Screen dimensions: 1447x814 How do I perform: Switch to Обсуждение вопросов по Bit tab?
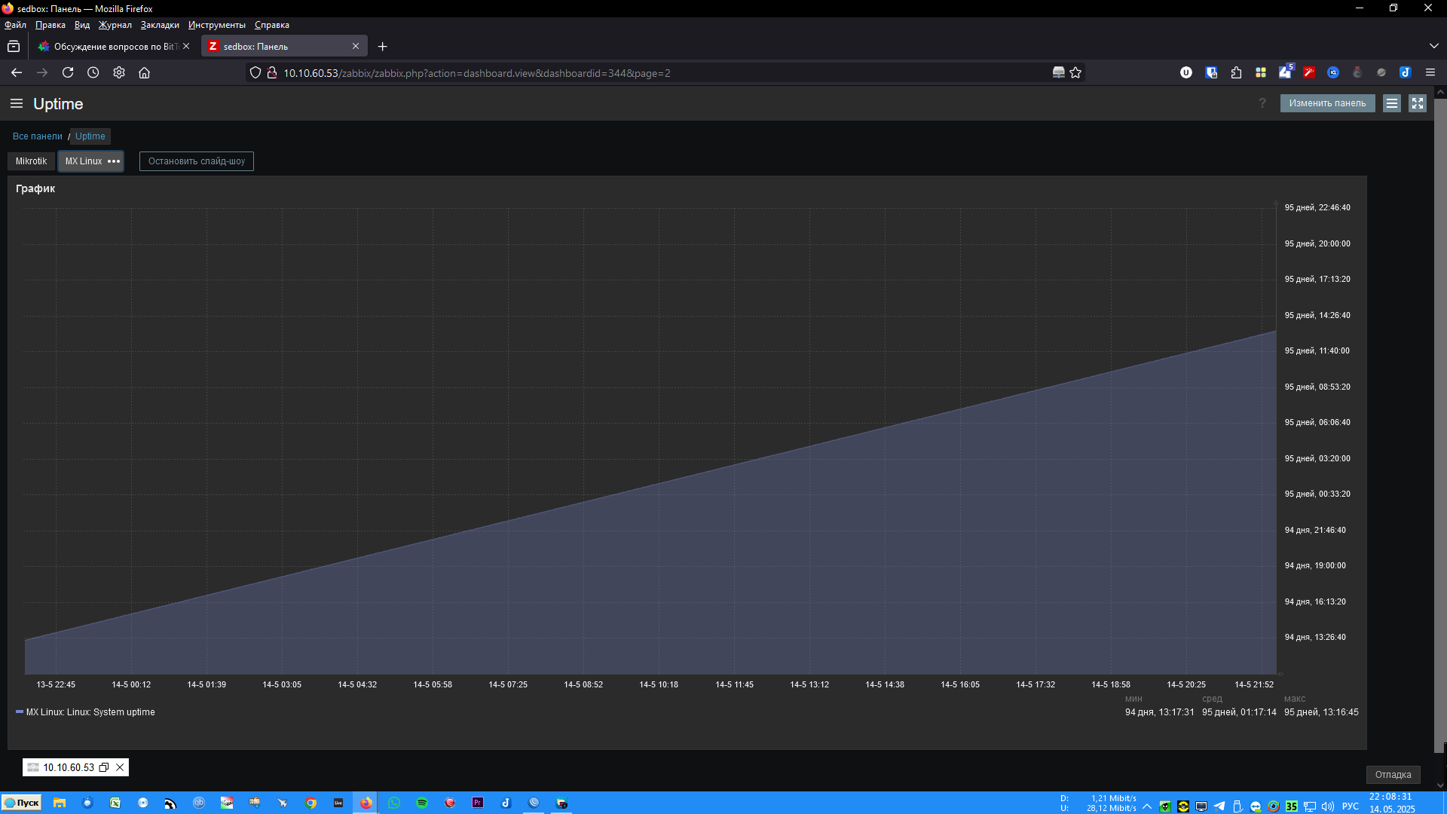pyautogui.click(x=113, y=47)
